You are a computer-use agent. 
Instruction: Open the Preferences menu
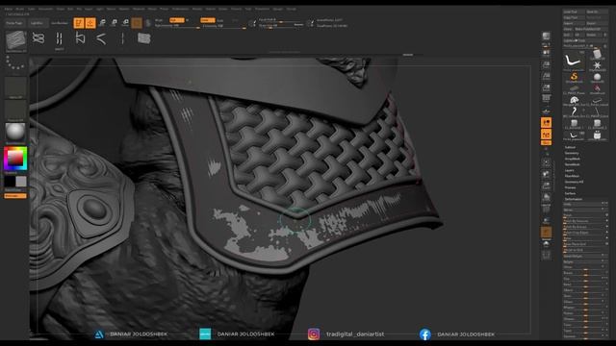pos(180,9)
